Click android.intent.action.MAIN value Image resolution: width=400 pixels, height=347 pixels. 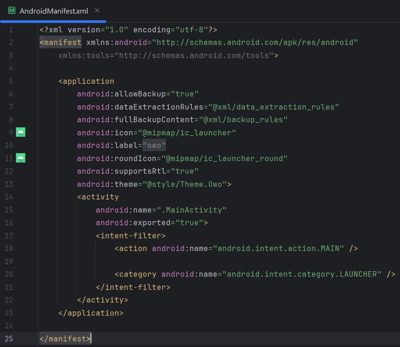point(279,248)
